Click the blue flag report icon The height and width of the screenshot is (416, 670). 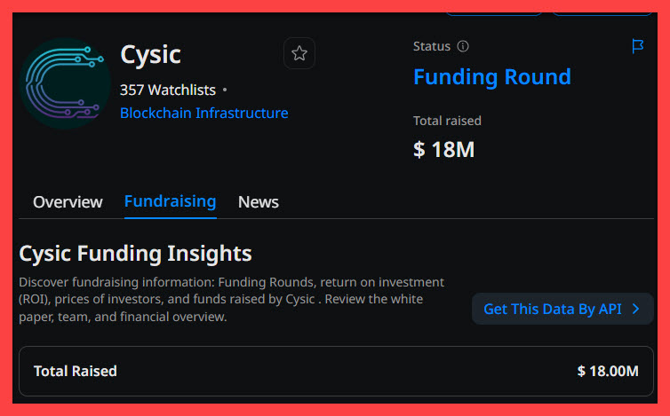point(637,46)
